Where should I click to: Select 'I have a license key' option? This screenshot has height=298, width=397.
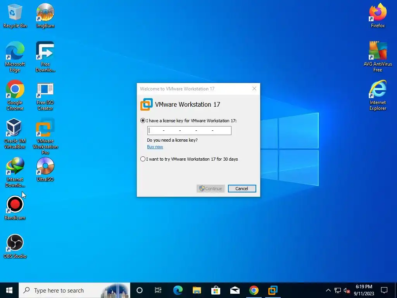[143, 121]
